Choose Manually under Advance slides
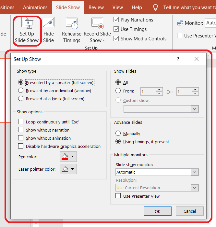Viewport: 216px width, 227px height. point(118,134)
